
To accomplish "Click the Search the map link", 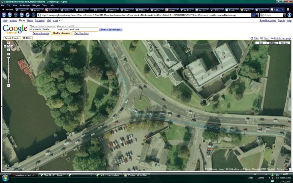I will pos(41,33).
